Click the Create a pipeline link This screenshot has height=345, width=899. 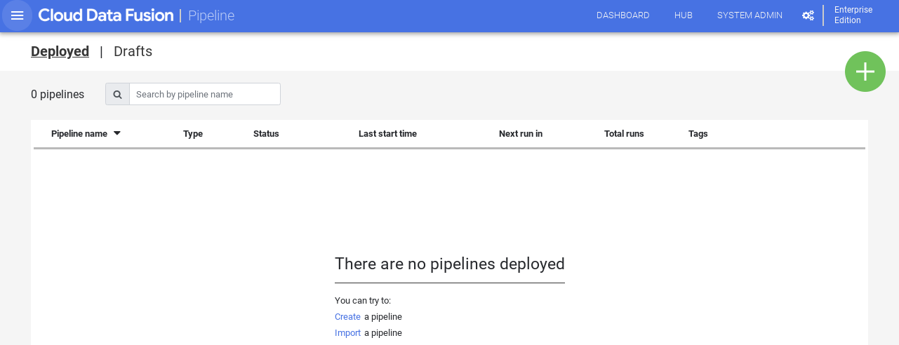click(347, 317)
